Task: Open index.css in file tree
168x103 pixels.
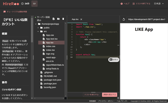Action: pyautogui.click(x=51, y=46)
